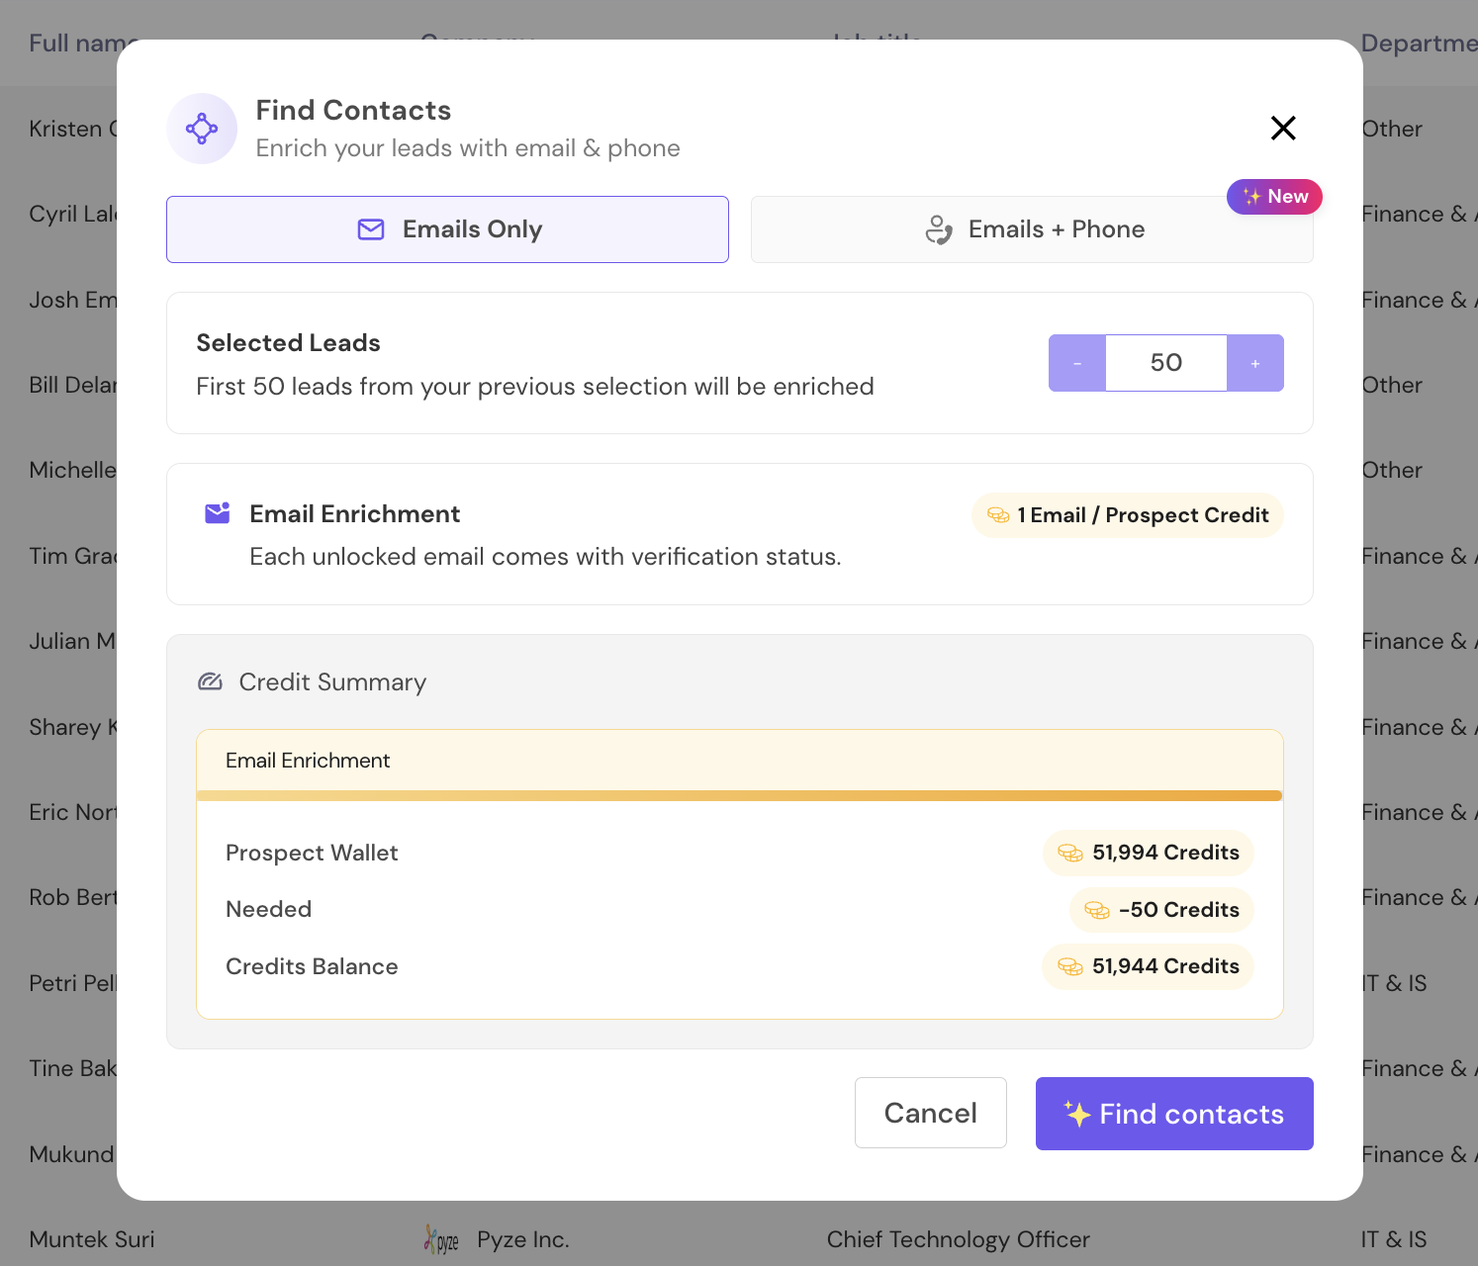1478x1266 pixels.
Task: Click the -50 Credits needed badge
Action: point(1161,910)
